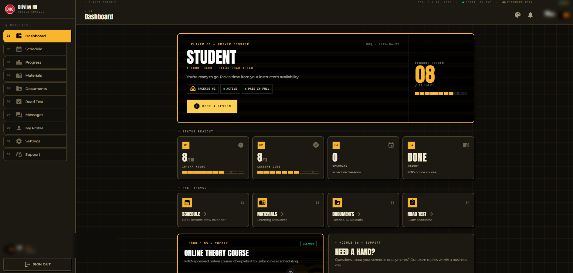Follow the Road Test fast travel link
Viewport: 573px width, 273px height.
[x=438, y=210]
